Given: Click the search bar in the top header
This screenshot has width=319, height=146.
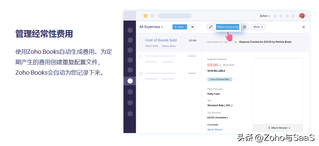Looking at the screenshot, I should (x=175, y=16).
